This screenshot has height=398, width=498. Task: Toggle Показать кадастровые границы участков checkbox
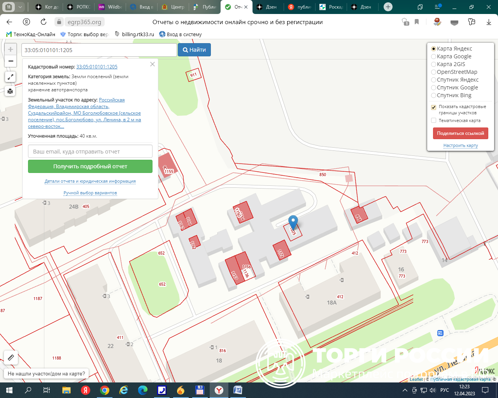[433, 107]
